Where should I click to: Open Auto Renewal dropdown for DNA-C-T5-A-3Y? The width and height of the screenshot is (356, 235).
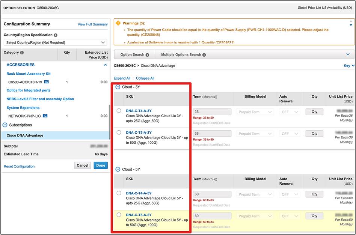point(290,134)
